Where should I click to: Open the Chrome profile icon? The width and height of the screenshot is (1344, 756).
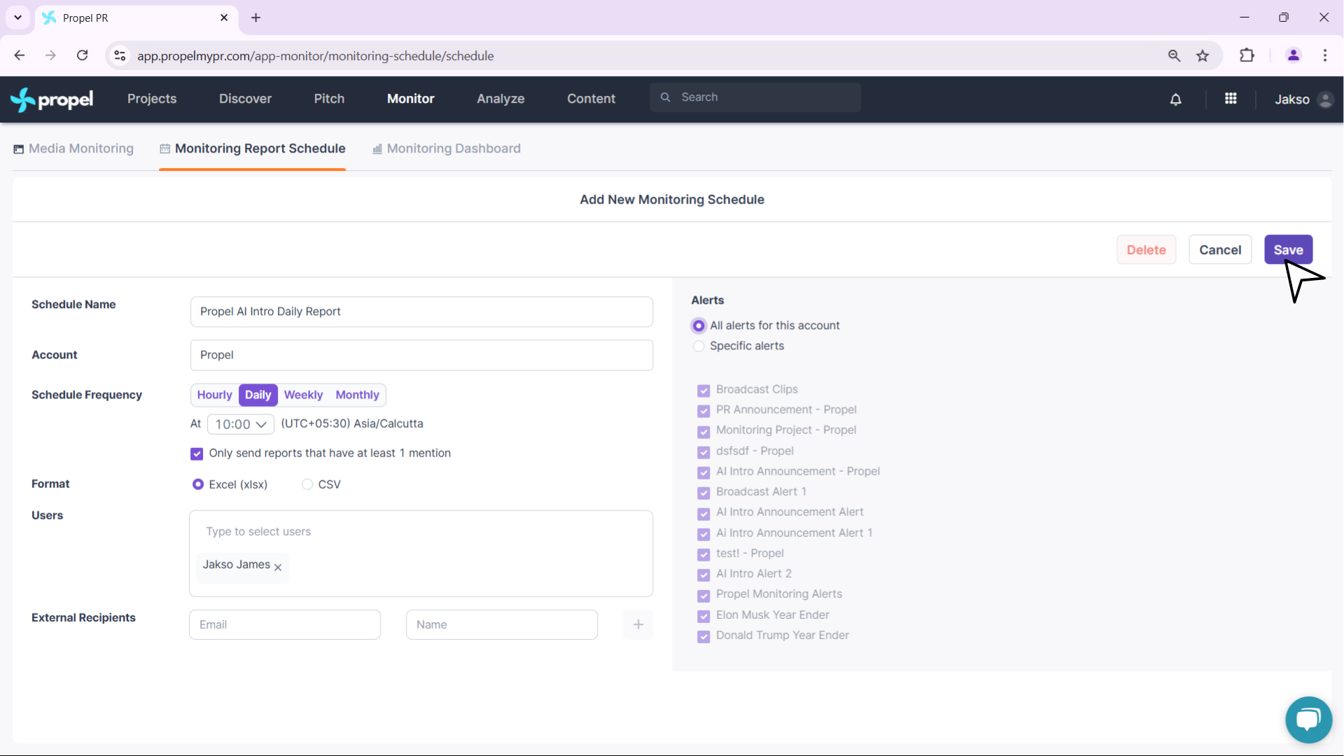[x=1294, y=55]
